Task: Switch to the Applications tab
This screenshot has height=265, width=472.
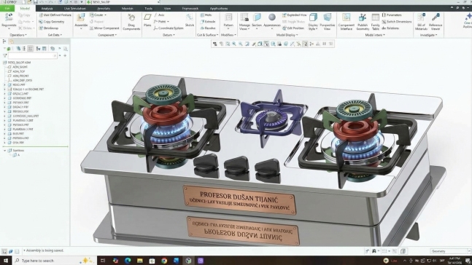Action: click(x=219, y=9)
